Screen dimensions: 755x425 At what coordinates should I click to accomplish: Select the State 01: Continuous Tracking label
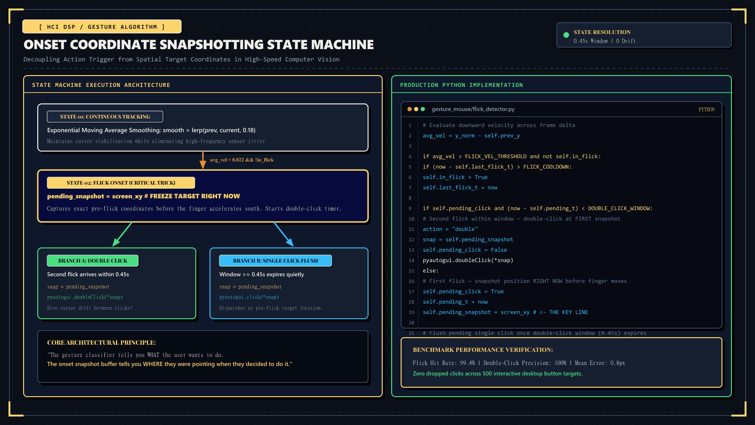click(105, 117)
